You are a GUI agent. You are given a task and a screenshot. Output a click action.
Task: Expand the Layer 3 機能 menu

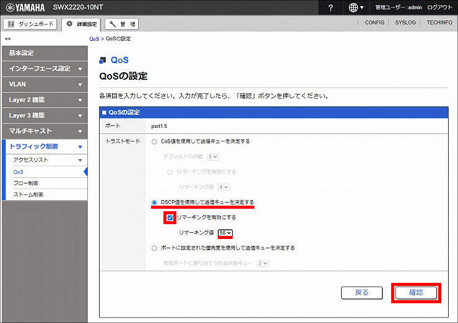tap(45, 115)
